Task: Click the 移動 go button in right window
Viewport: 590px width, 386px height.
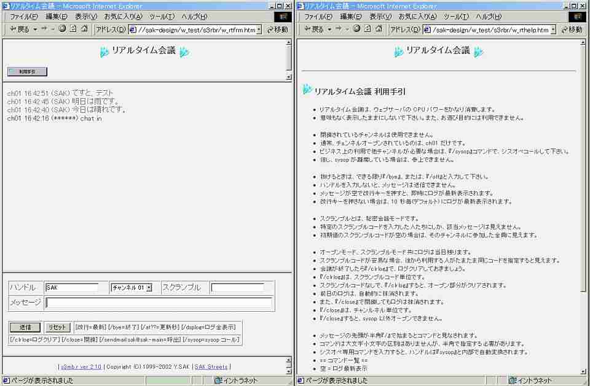Action: (572, 29)
